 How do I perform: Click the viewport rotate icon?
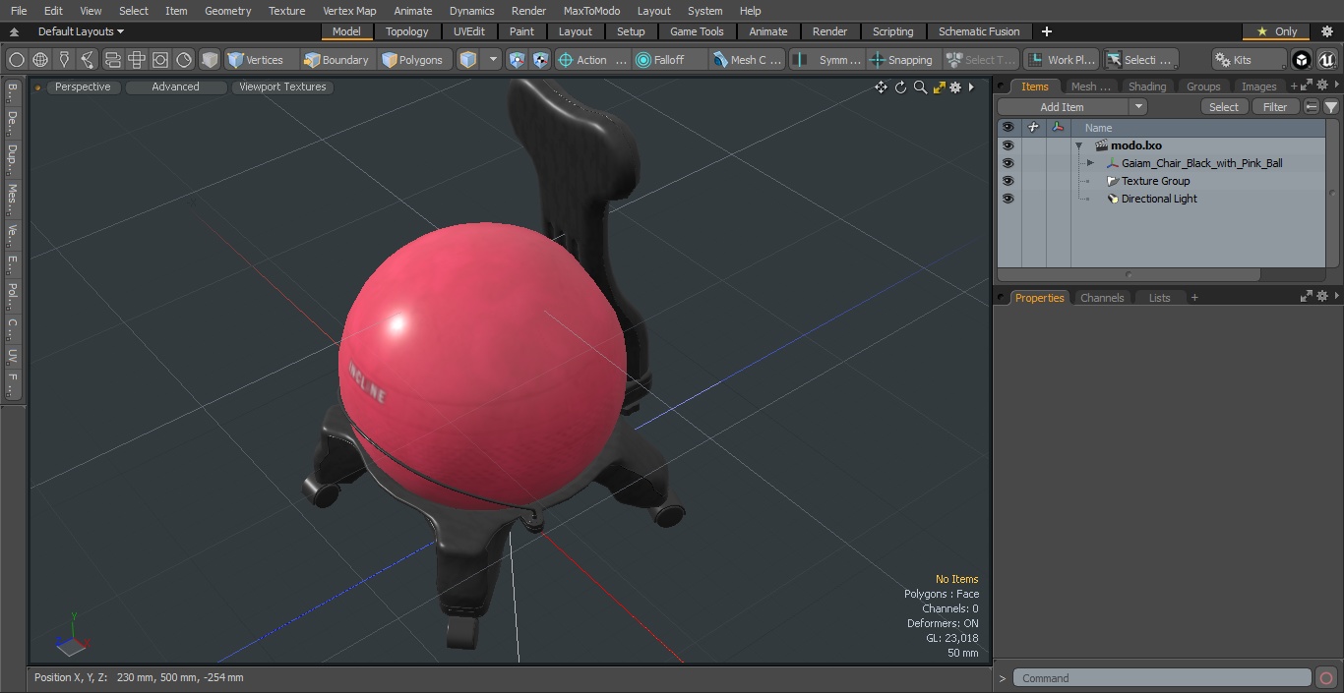tap(900, 87)
